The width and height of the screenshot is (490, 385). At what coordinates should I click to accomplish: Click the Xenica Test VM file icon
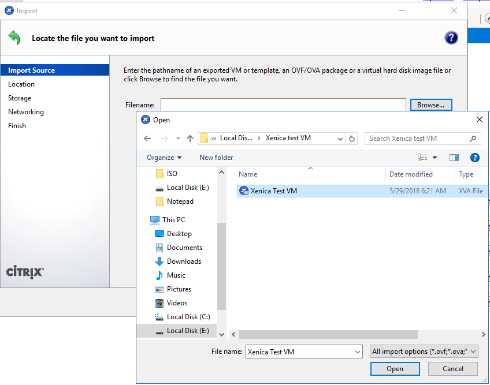(x=244, y=191)
